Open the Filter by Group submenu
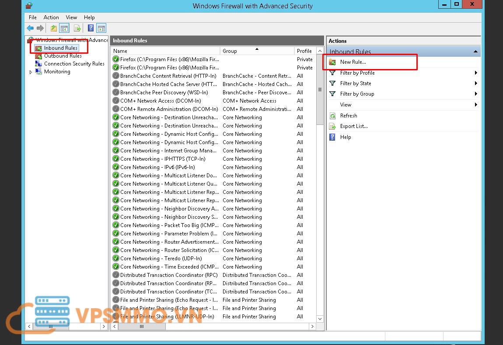503x345 pixels. [x=476, y=94]
